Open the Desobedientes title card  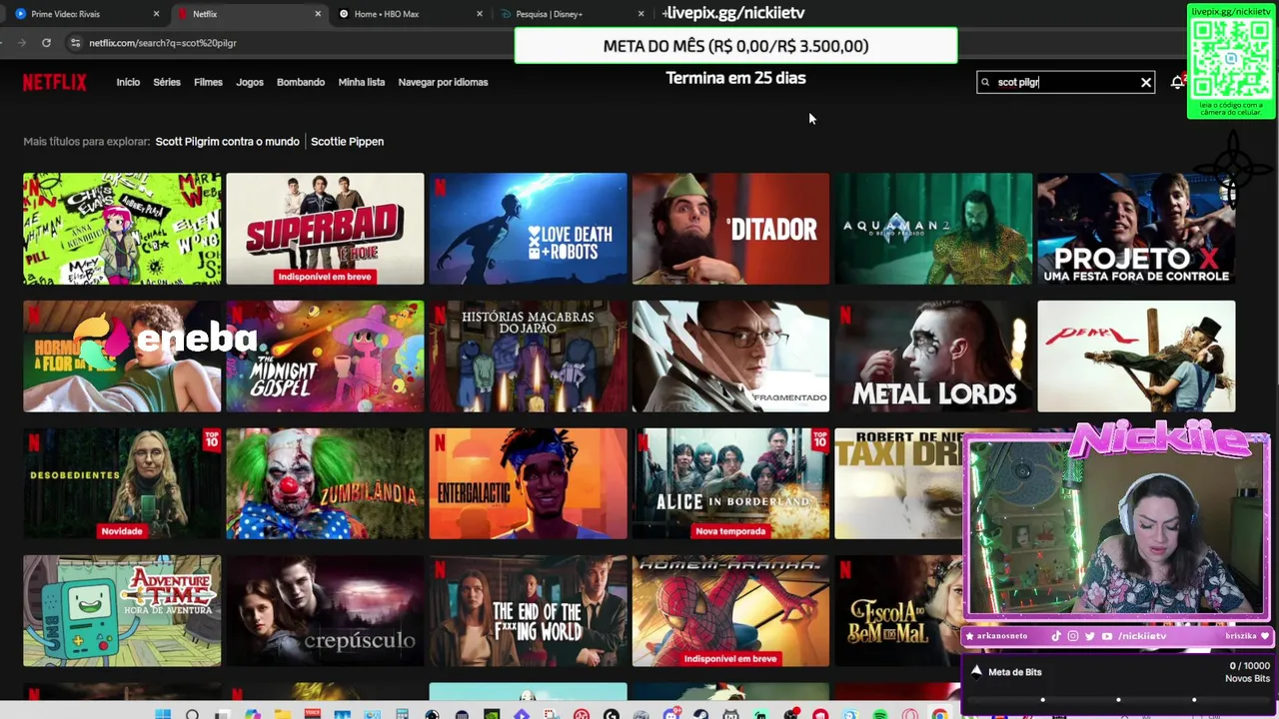point(122,483)
